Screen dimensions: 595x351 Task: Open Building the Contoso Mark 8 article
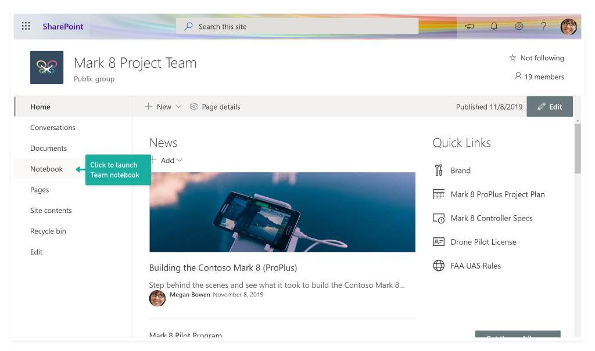click(223, 267)
